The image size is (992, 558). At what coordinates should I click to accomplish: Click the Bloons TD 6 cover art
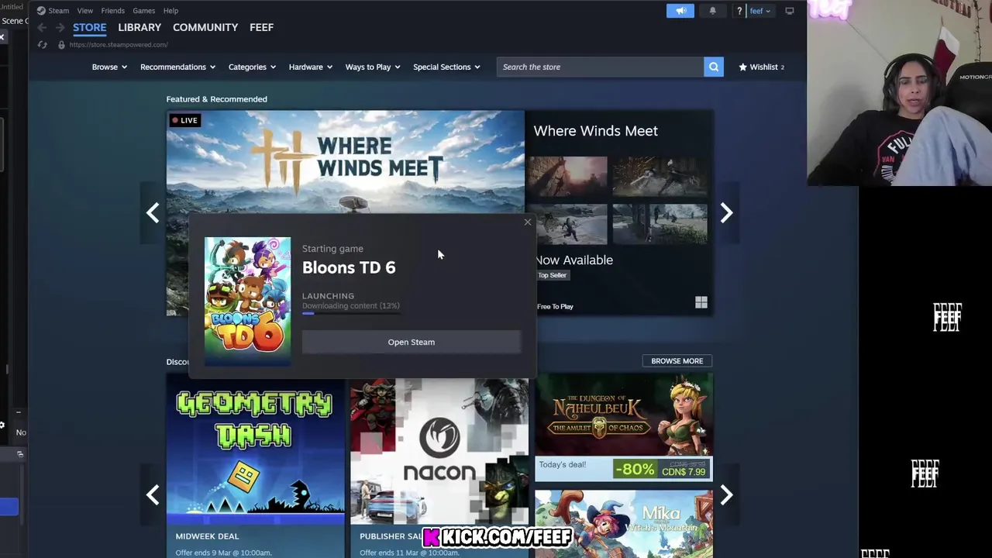[247, 301]
